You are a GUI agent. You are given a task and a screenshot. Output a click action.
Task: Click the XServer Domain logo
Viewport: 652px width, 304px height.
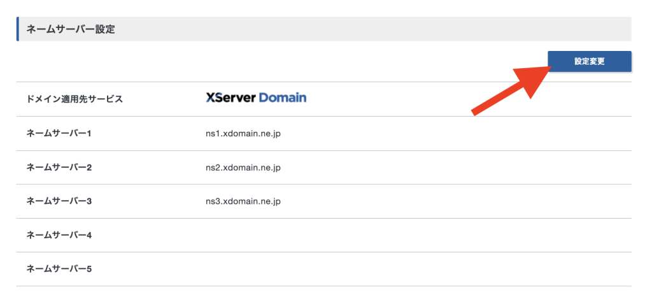256,98
